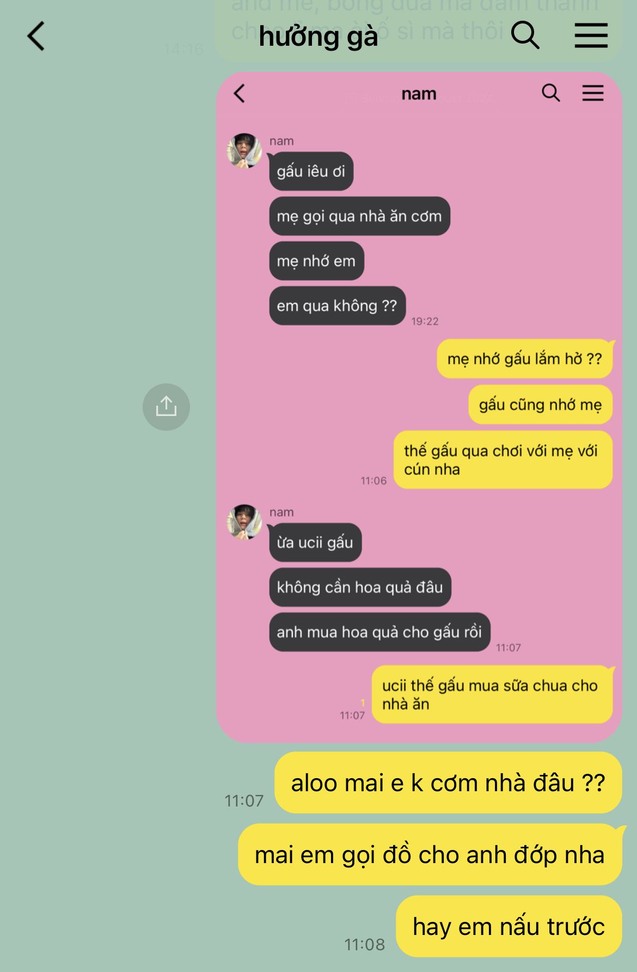The width and height of the screenshot is (637, 972).
Task: Select message aloo mai e k cơm nhà đâu
Action: pyautogui.click(x=448, y=783)
